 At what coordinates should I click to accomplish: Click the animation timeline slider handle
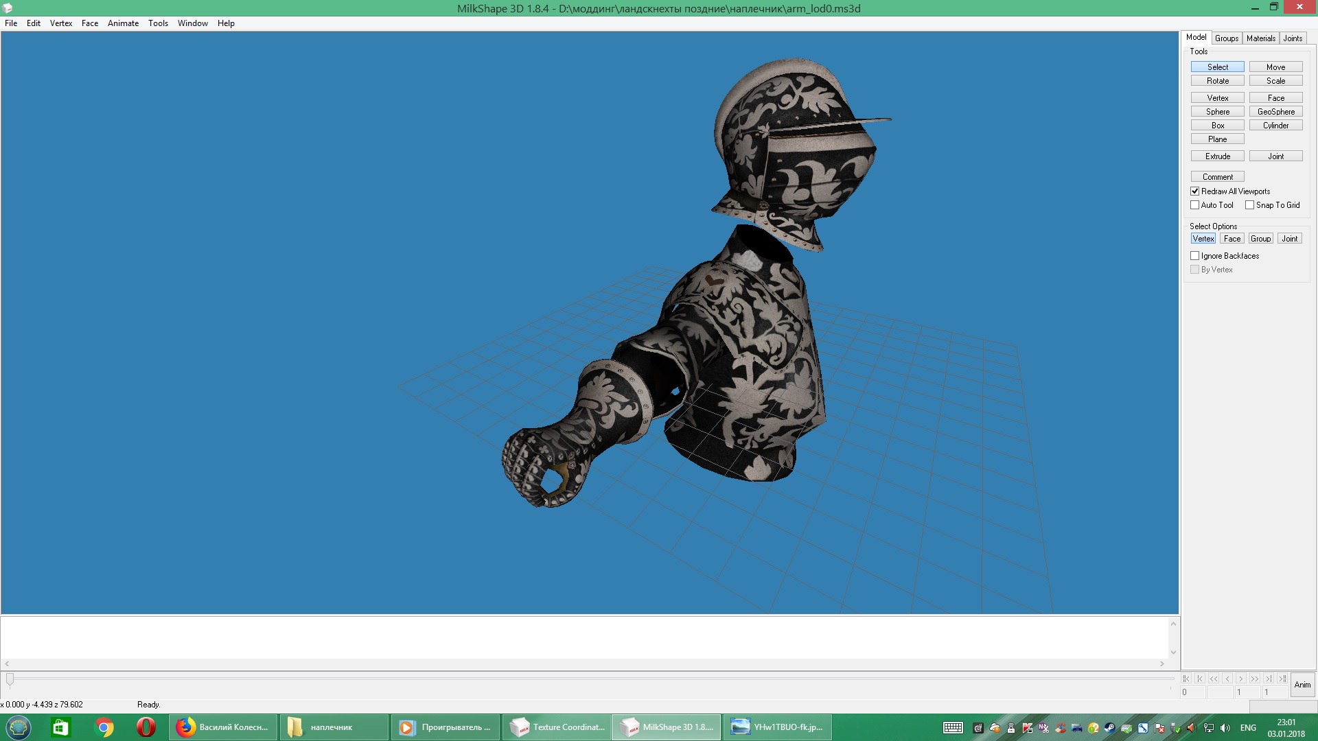(10, 679)
